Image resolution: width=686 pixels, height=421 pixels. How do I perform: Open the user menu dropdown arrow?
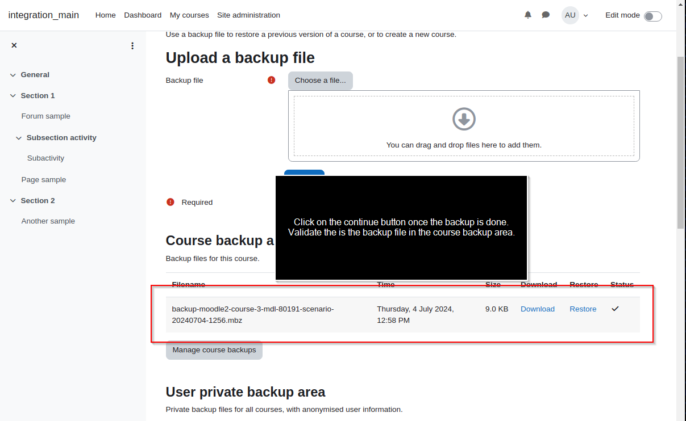click(586, 15)
